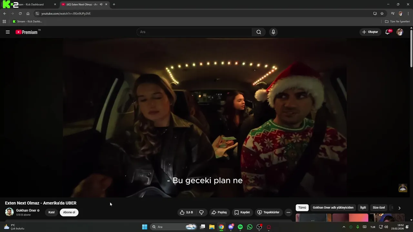
Task: Open Spotify from the taskbar
Action: (240, 227)
